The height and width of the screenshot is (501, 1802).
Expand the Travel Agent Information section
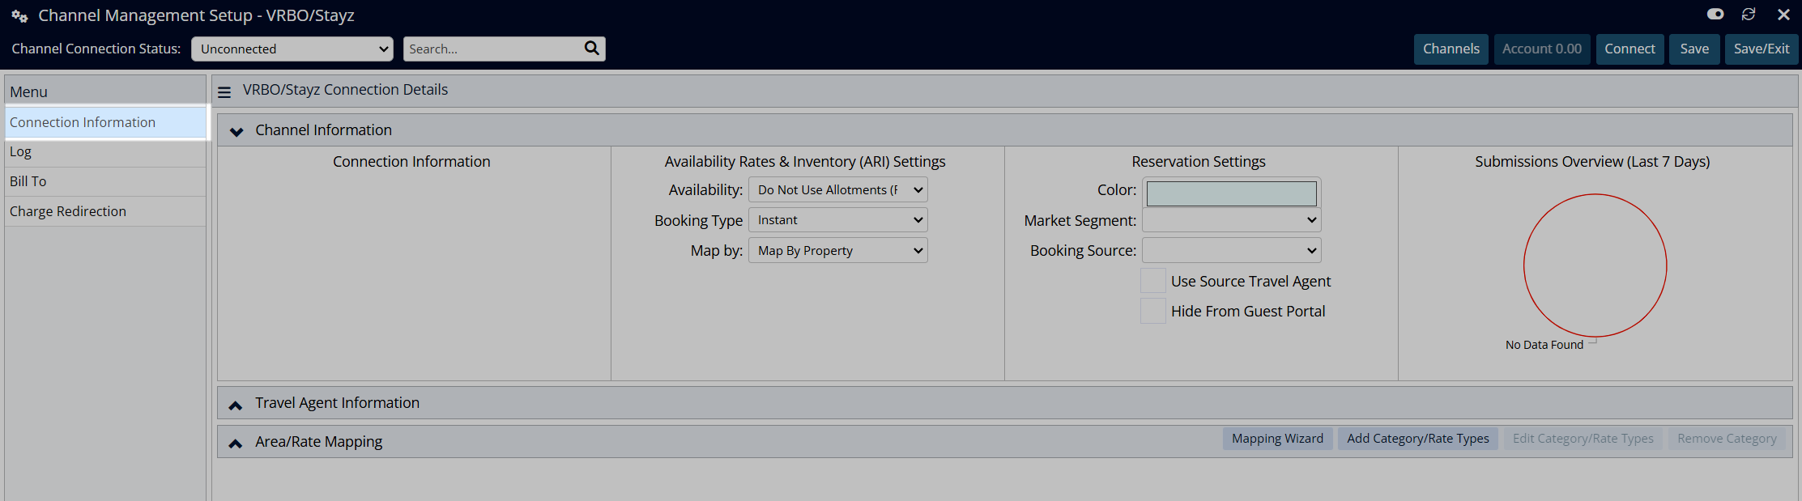[x=236, y=405]
